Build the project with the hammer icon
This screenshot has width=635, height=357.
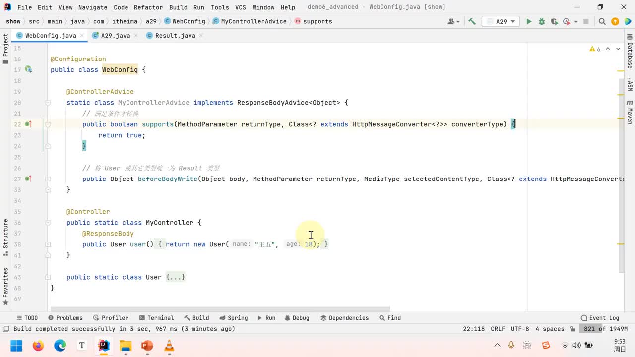[472, 21]
